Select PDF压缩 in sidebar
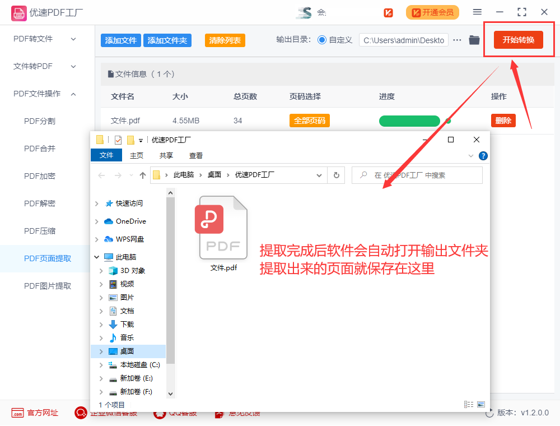 coord(40,231)
